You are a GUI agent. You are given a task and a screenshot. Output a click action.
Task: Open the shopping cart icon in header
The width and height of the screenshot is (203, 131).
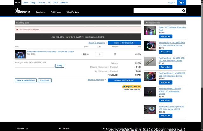(181, 3)
